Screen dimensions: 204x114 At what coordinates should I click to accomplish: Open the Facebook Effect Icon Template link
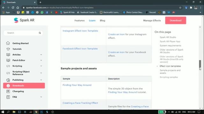(x=80, y=48)
